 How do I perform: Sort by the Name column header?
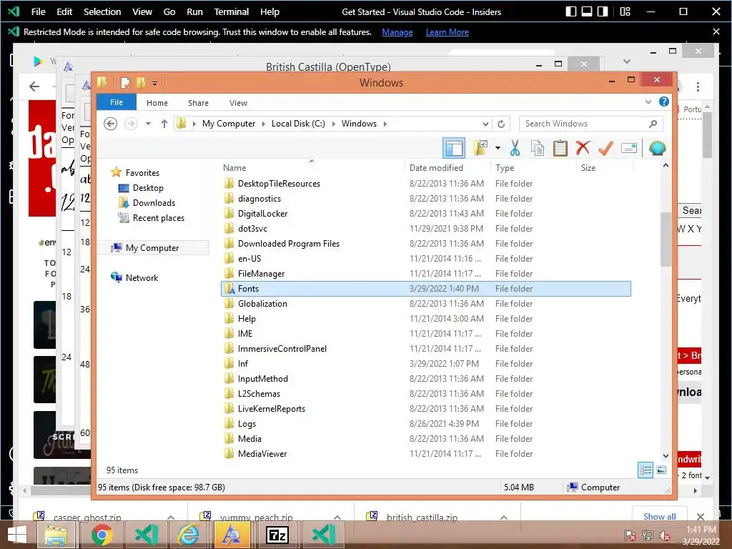234,167
